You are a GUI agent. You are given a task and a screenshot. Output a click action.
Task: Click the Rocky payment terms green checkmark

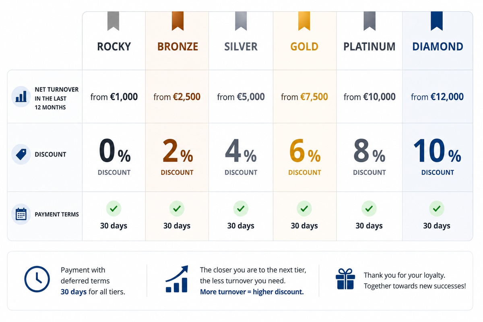(114, 209)
